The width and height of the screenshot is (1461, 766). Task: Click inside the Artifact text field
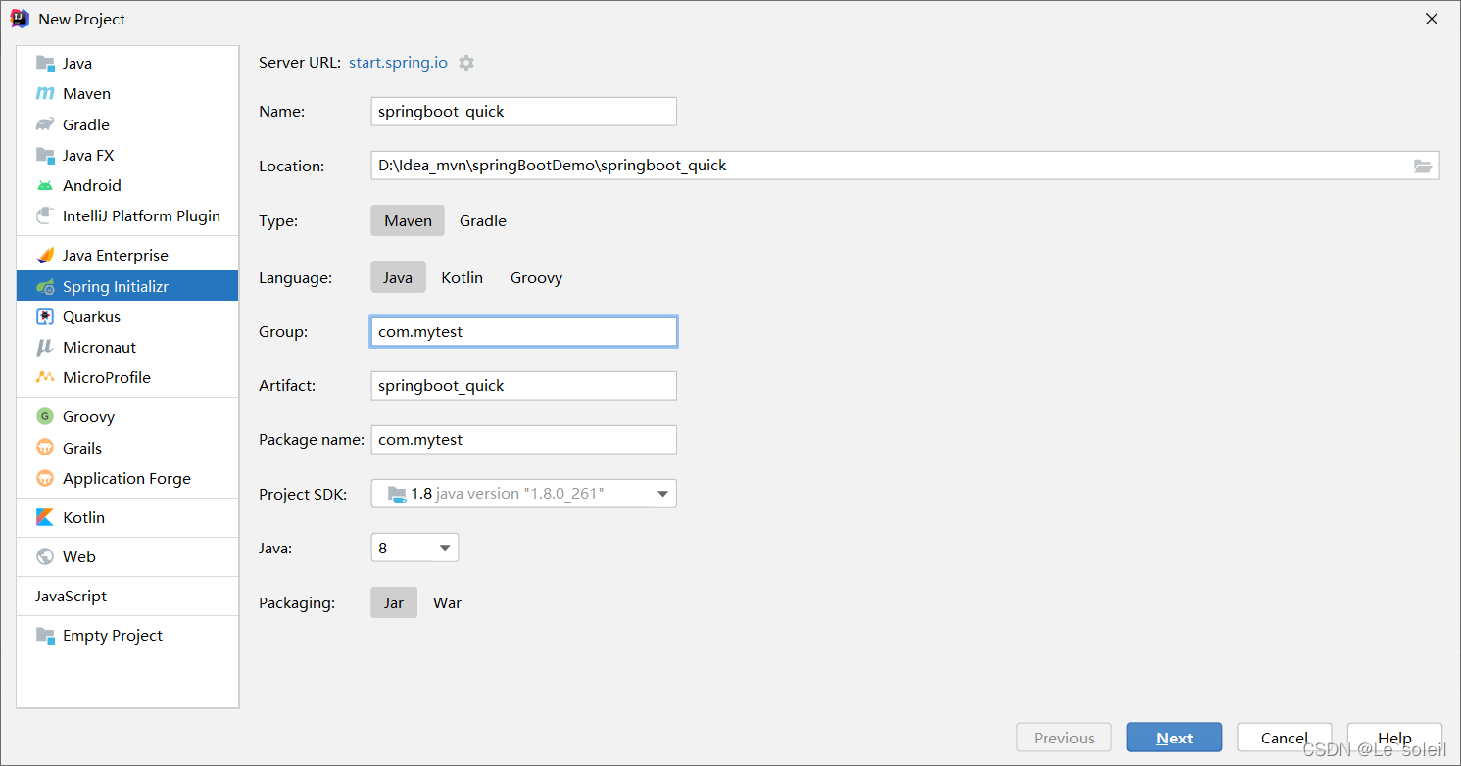523,385
